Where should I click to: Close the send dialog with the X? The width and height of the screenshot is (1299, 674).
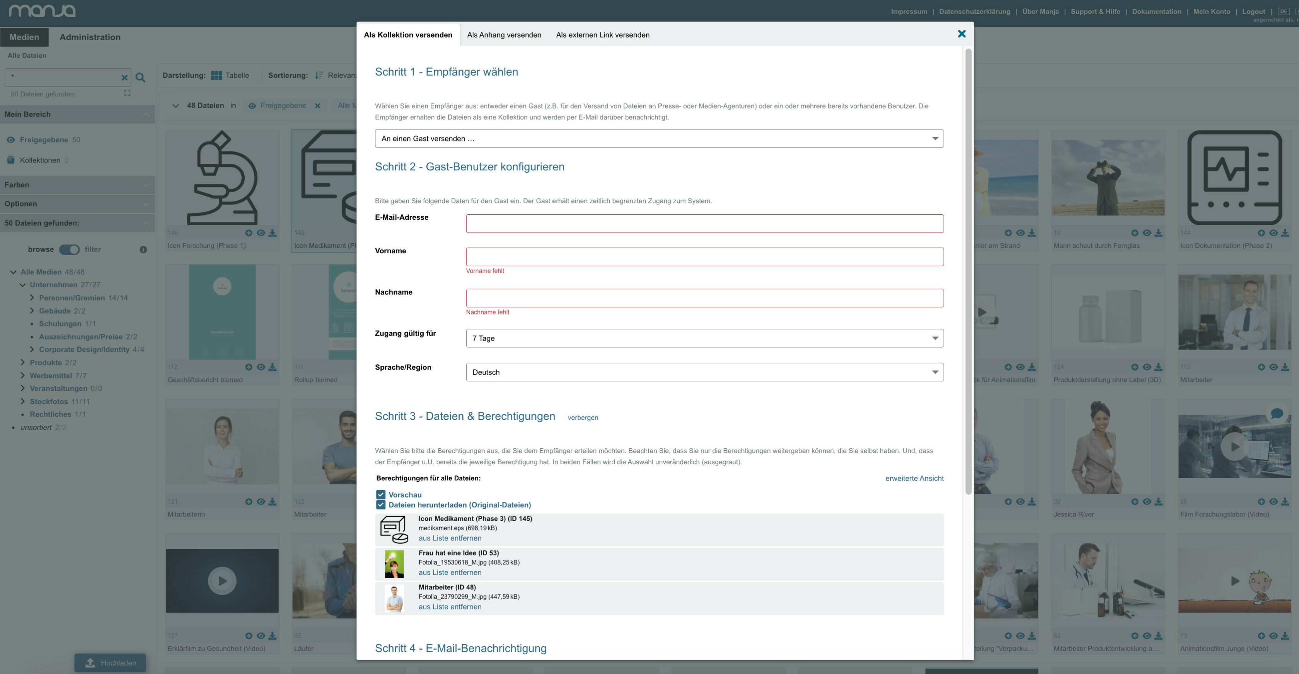[961, 34]
